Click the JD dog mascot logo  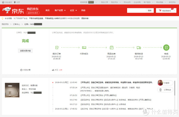coord(7,10)
